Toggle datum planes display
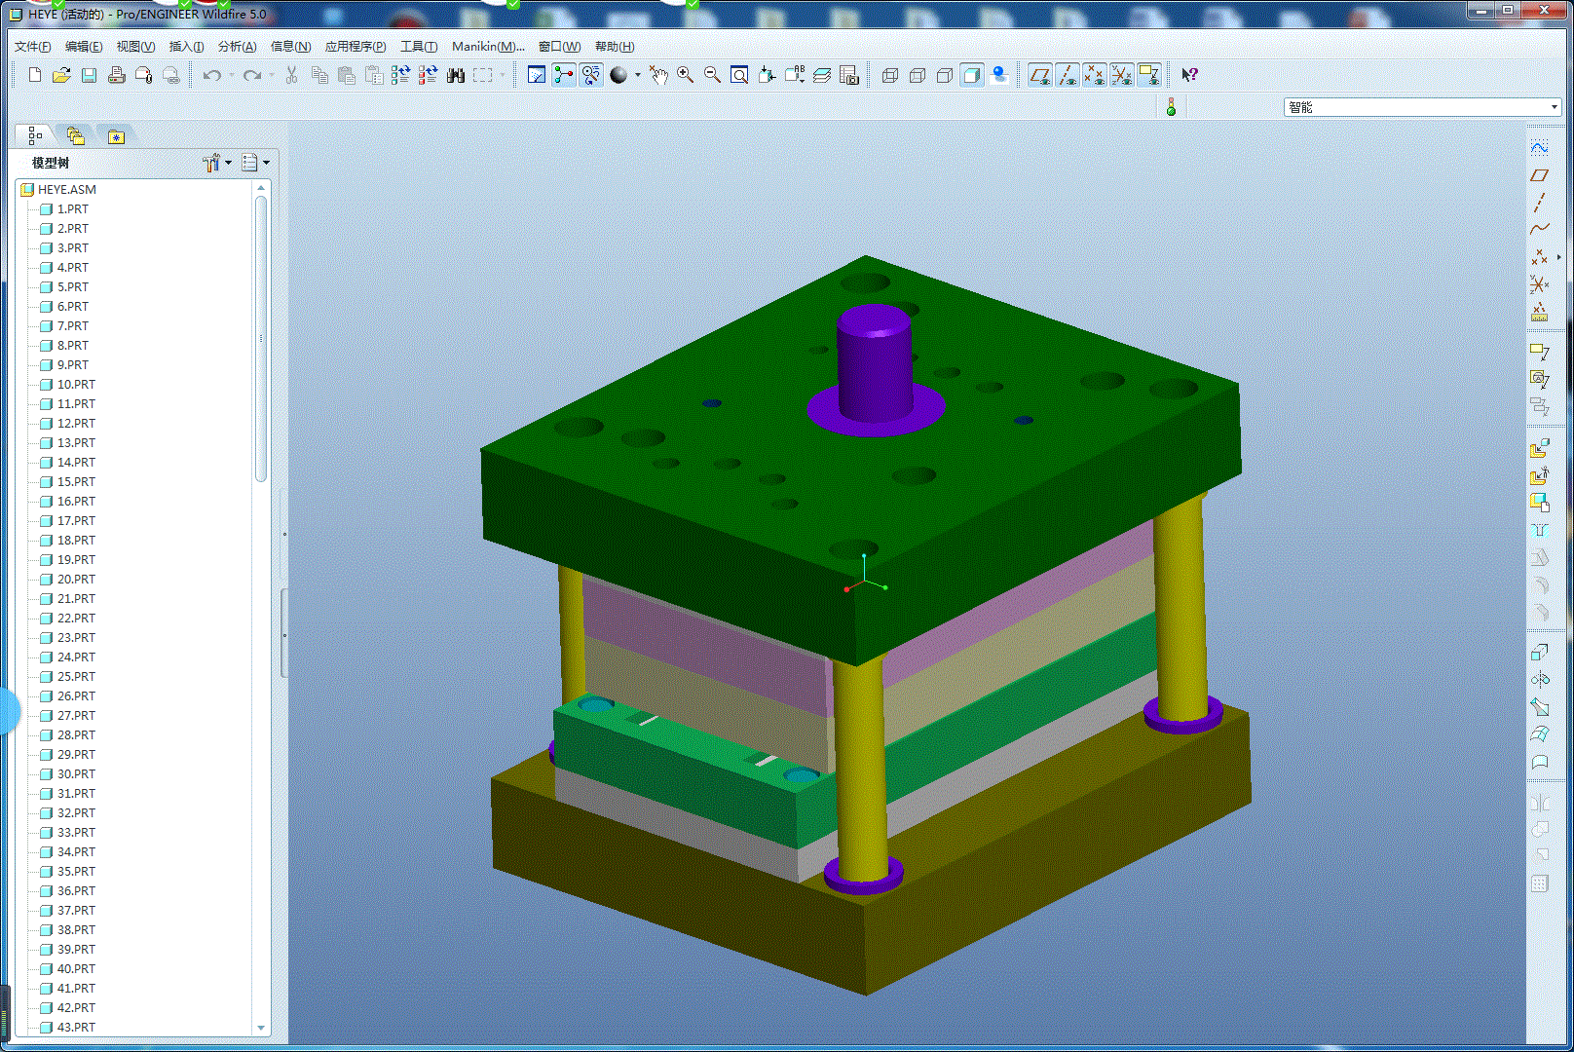The height and width of the screenshot is (1052, 1574). [x=1039, y=75]
